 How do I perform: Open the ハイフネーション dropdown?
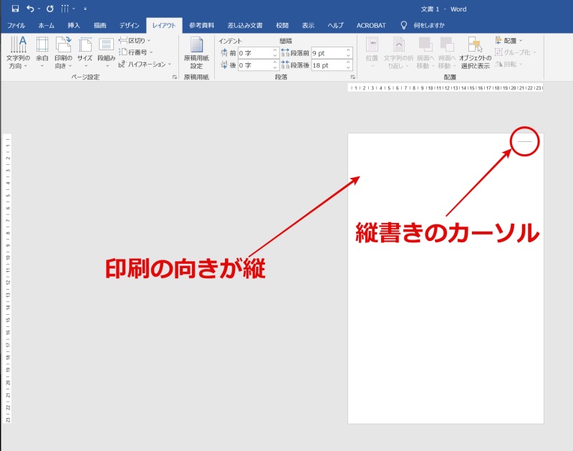point(145,65)
